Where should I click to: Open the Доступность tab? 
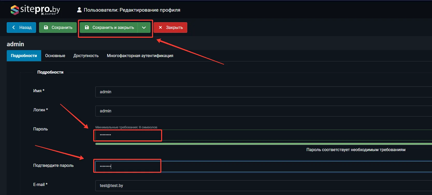[86, 56]
